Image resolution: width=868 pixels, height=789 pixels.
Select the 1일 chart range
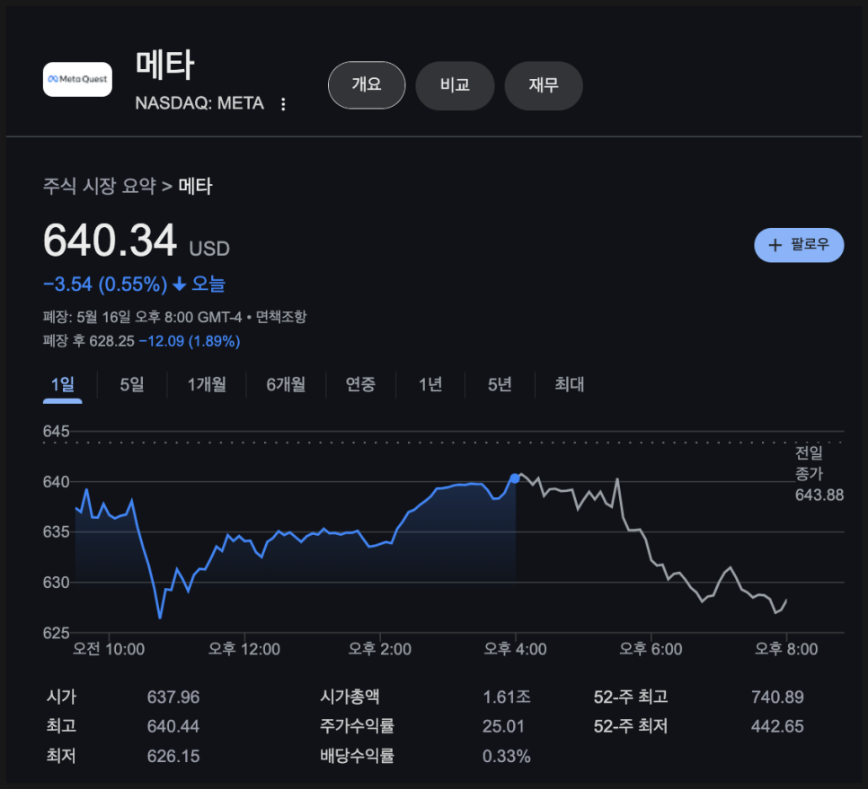[63, 384]
